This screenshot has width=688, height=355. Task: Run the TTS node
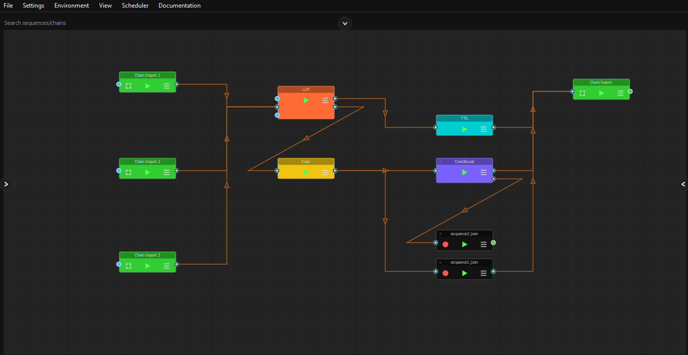tap(464, 129)
